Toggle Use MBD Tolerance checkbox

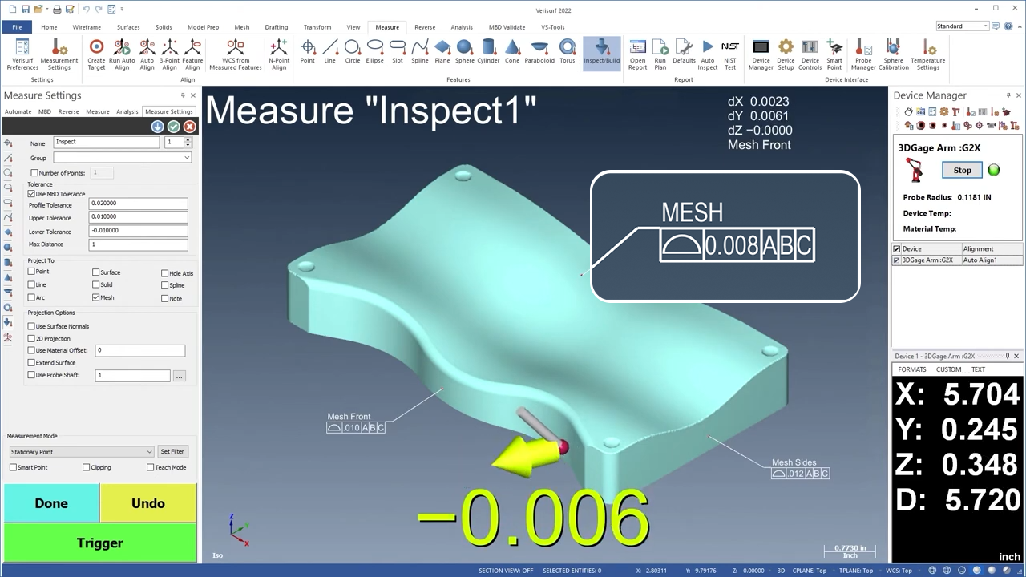point(31,194)
